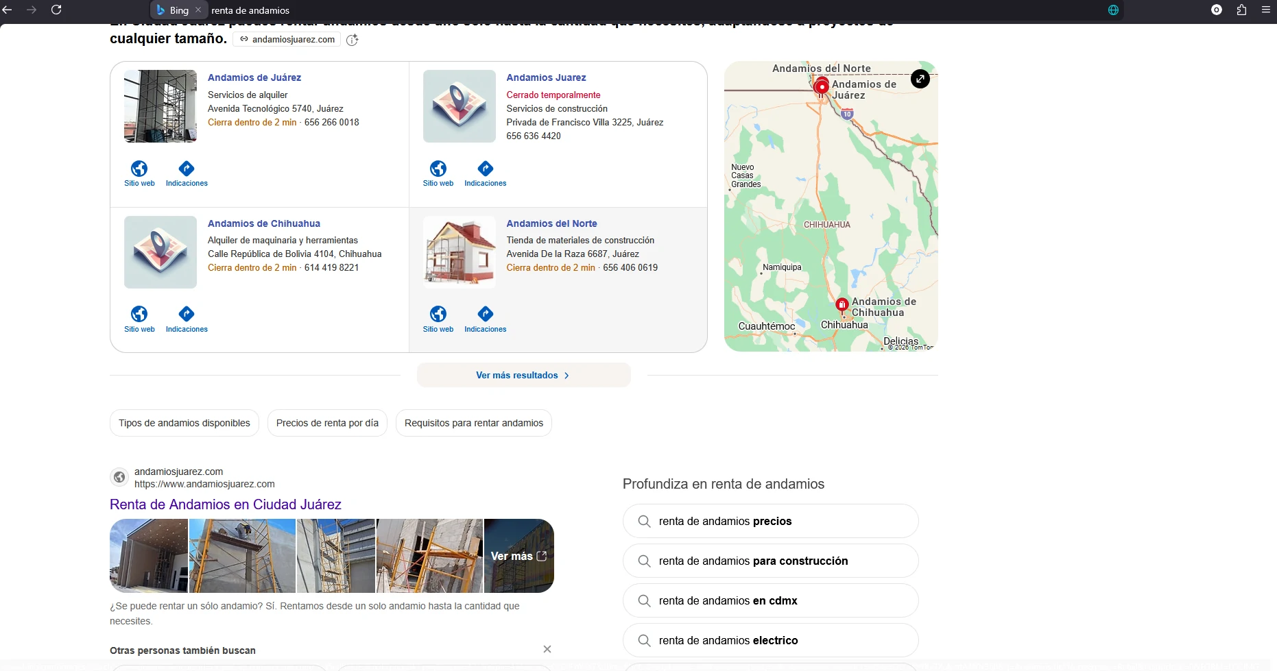Expand the map with the fullscreen arrow button

920,79
